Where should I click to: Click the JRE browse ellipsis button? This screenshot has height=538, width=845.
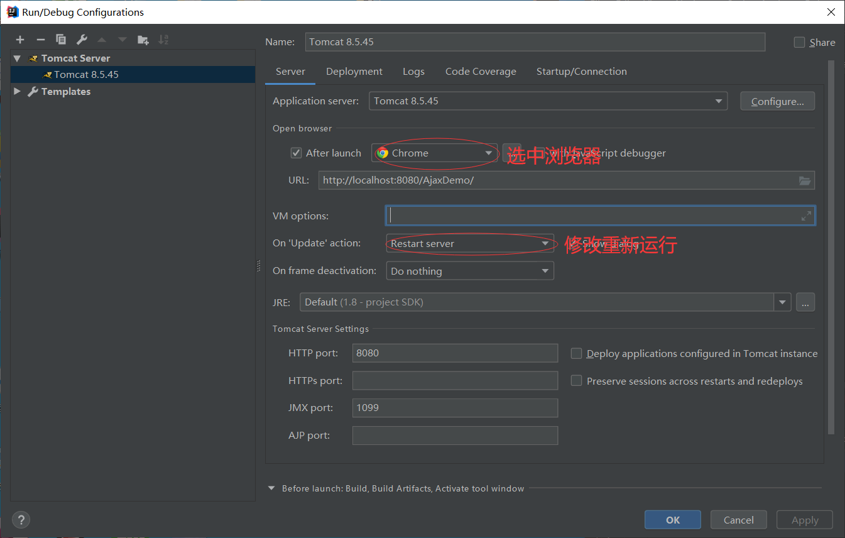pos(805,302)
